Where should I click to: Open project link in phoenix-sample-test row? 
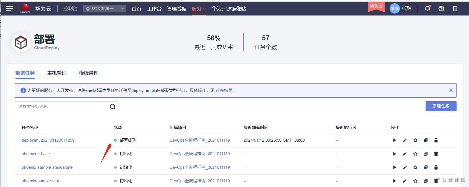pos(200,181)
